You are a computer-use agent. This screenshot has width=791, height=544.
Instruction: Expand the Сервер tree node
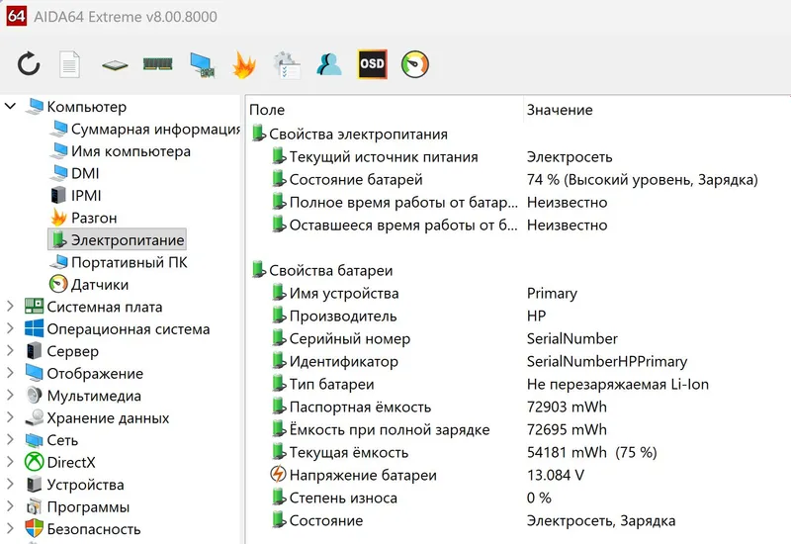pos(10,351)
